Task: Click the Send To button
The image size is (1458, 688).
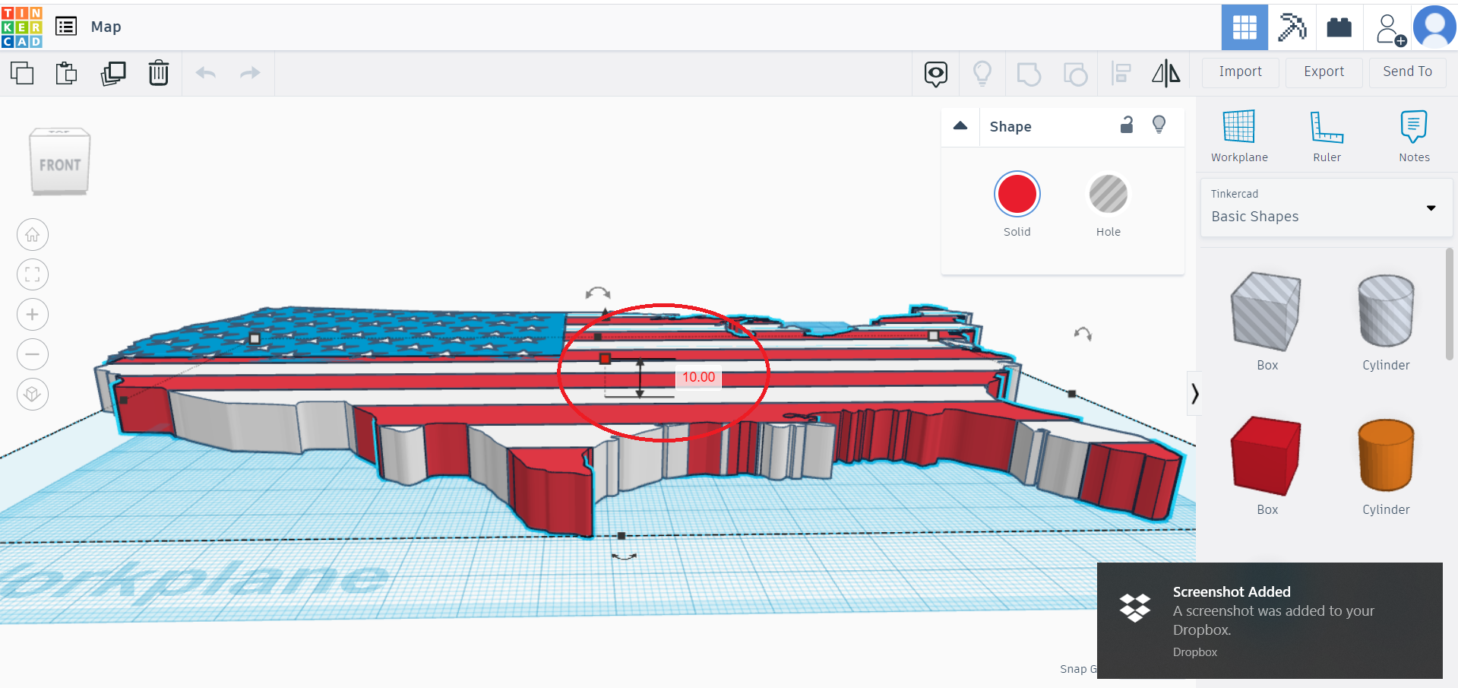Action: point(1408,72)
